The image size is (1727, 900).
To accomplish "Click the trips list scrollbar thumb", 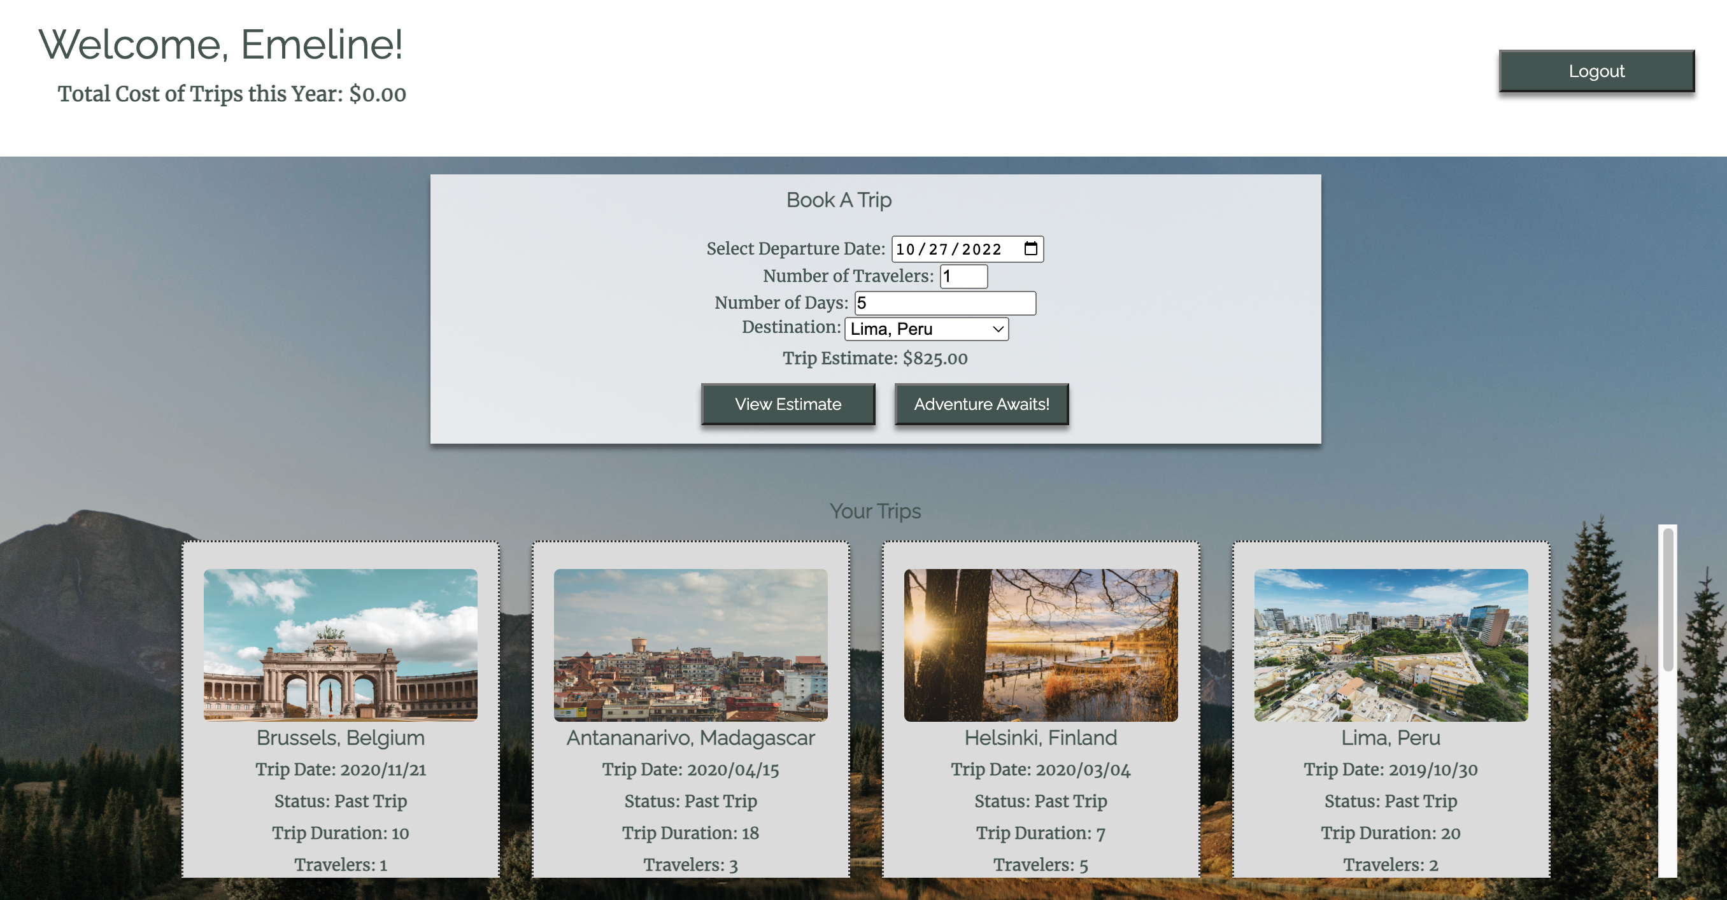I will pos(1668,600).
